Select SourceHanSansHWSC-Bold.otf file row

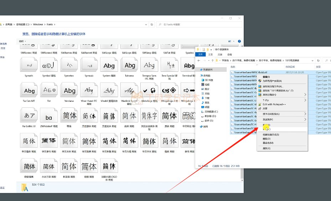coord(250,72)
